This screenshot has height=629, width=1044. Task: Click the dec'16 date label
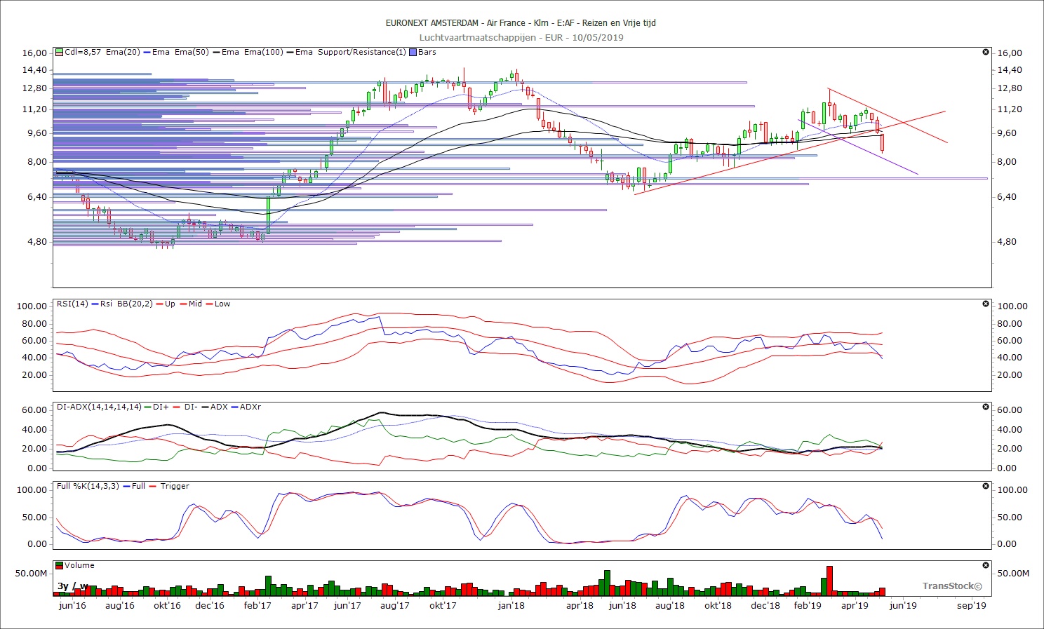click(210, 605)
